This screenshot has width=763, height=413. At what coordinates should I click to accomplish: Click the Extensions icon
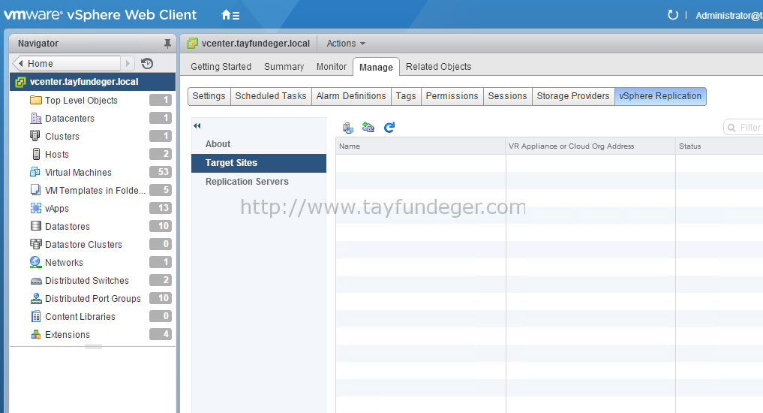point(35,334)
